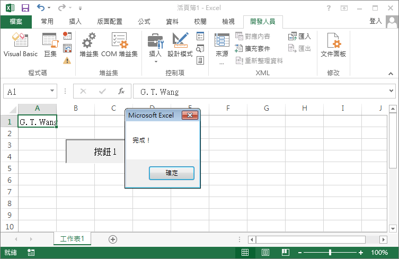Click 登入 to sign in
Viewport: 399px width, 259px height.
tap(376, 21)
